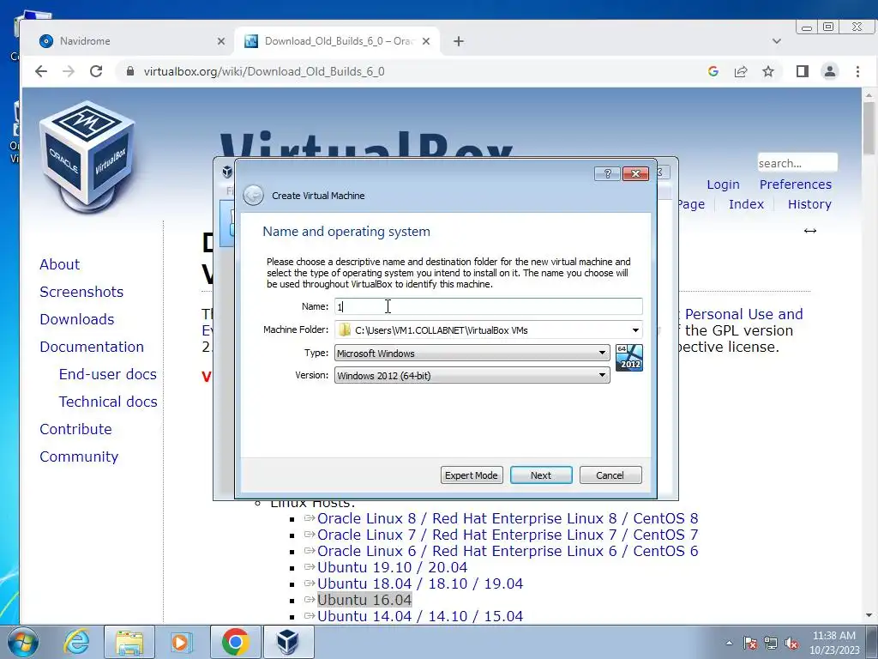
Task: Click Next in Create Virtual Machine dialog
Action: (541, 475)
